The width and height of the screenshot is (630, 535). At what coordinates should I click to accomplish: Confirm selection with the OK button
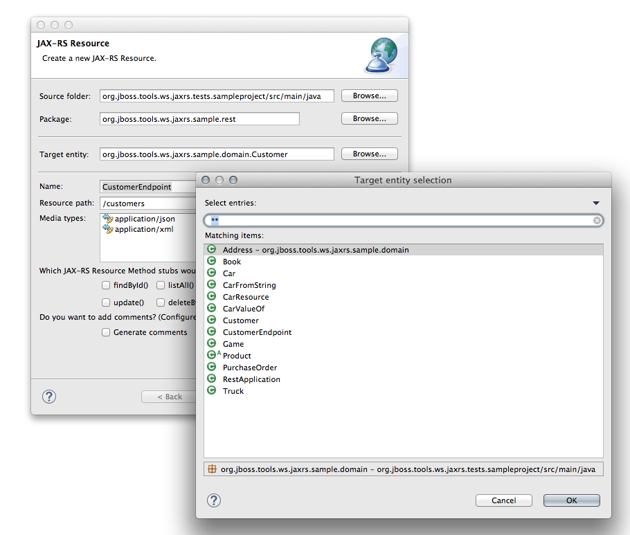coord(572,500)
